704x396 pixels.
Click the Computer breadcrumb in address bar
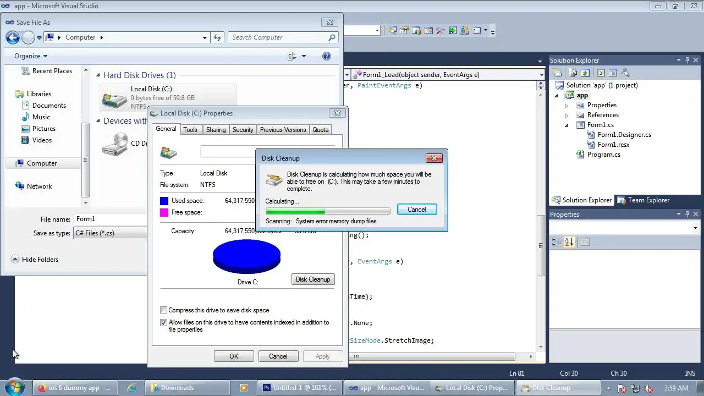[x=80, y=37]
